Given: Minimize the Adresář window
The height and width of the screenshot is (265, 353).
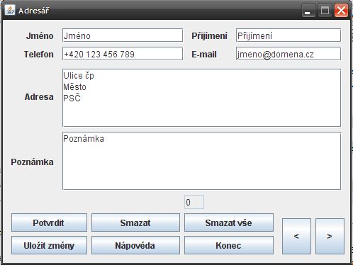Looking at the screenshot, I should click(x=308, y=11).
